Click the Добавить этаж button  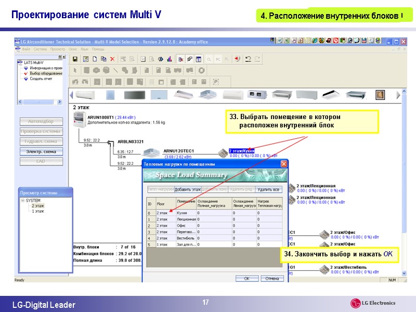(x=188, y=189)
